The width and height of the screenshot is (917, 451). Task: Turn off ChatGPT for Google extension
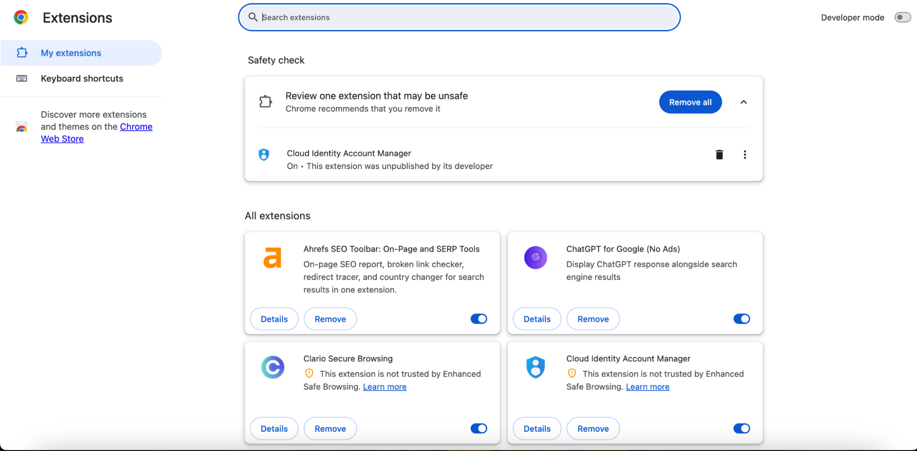point(741,319)
